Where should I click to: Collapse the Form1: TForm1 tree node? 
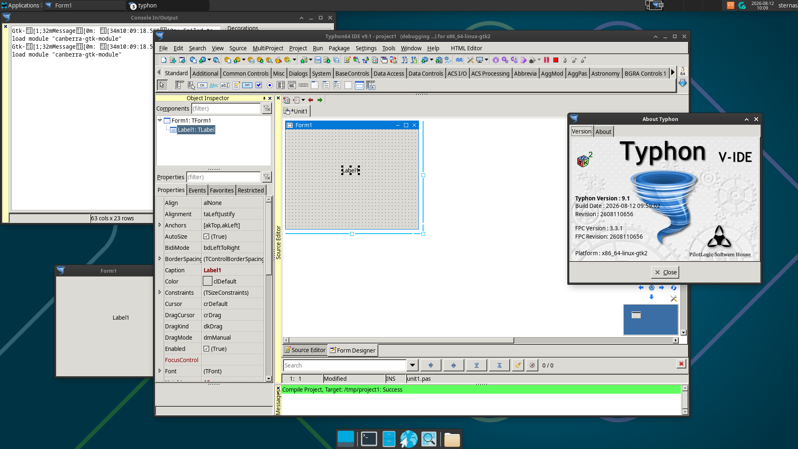[x=160, y=120]
